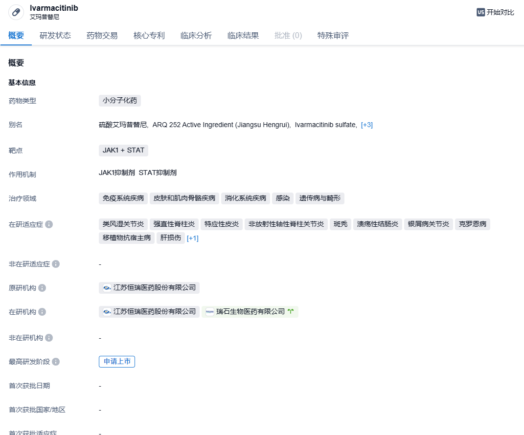Expand the [+1] more indications

192,238
